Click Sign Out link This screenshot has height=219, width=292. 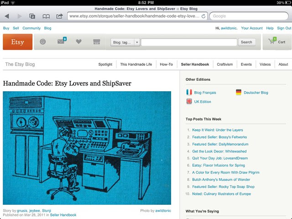click(284, 28)
